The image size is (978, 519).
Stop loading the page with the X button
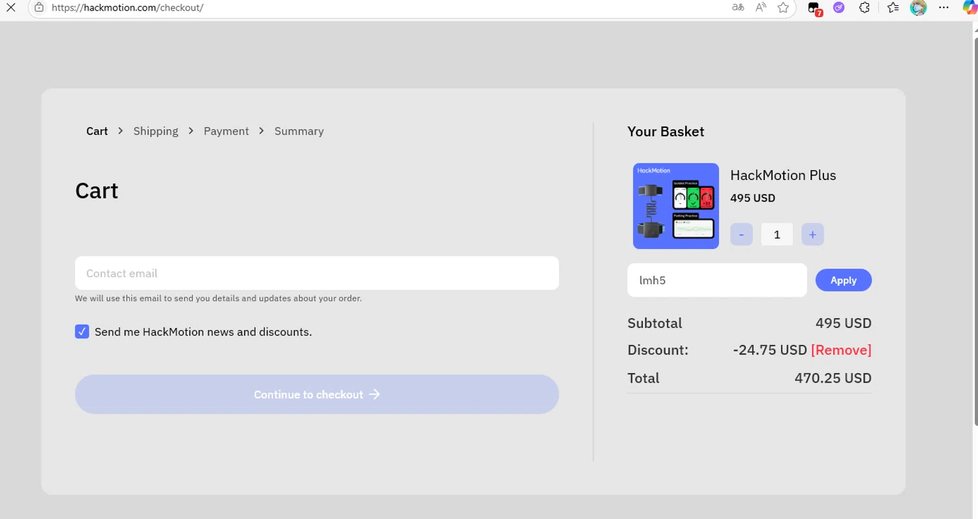[x=10, y=8]
